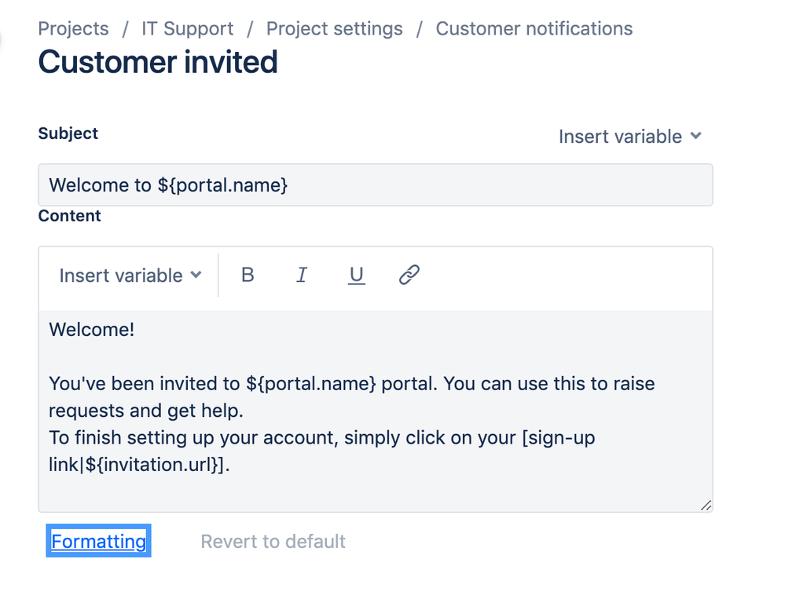
Task: Toggle bold formatting in content editor
Action: (x=248, y=275)
